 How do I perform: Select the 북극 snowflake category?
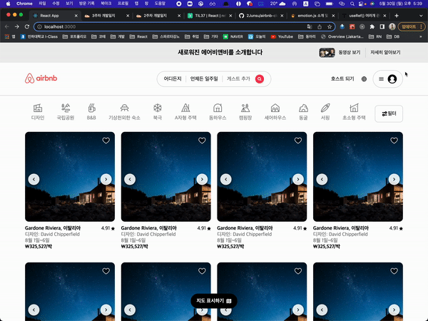[x=157, y=112]
